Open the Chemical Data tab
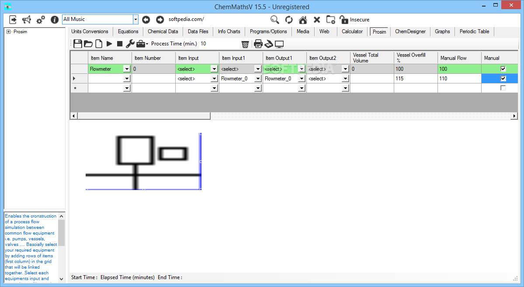 click(x=163, y=31)
